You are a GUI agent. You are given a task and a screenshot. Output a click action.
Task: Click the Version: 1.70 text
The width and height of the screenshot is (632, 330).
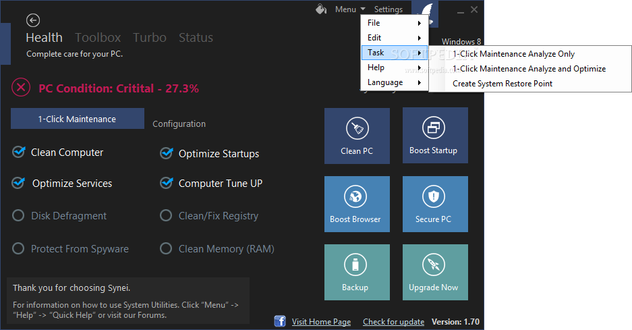click(x=455, y=321)
